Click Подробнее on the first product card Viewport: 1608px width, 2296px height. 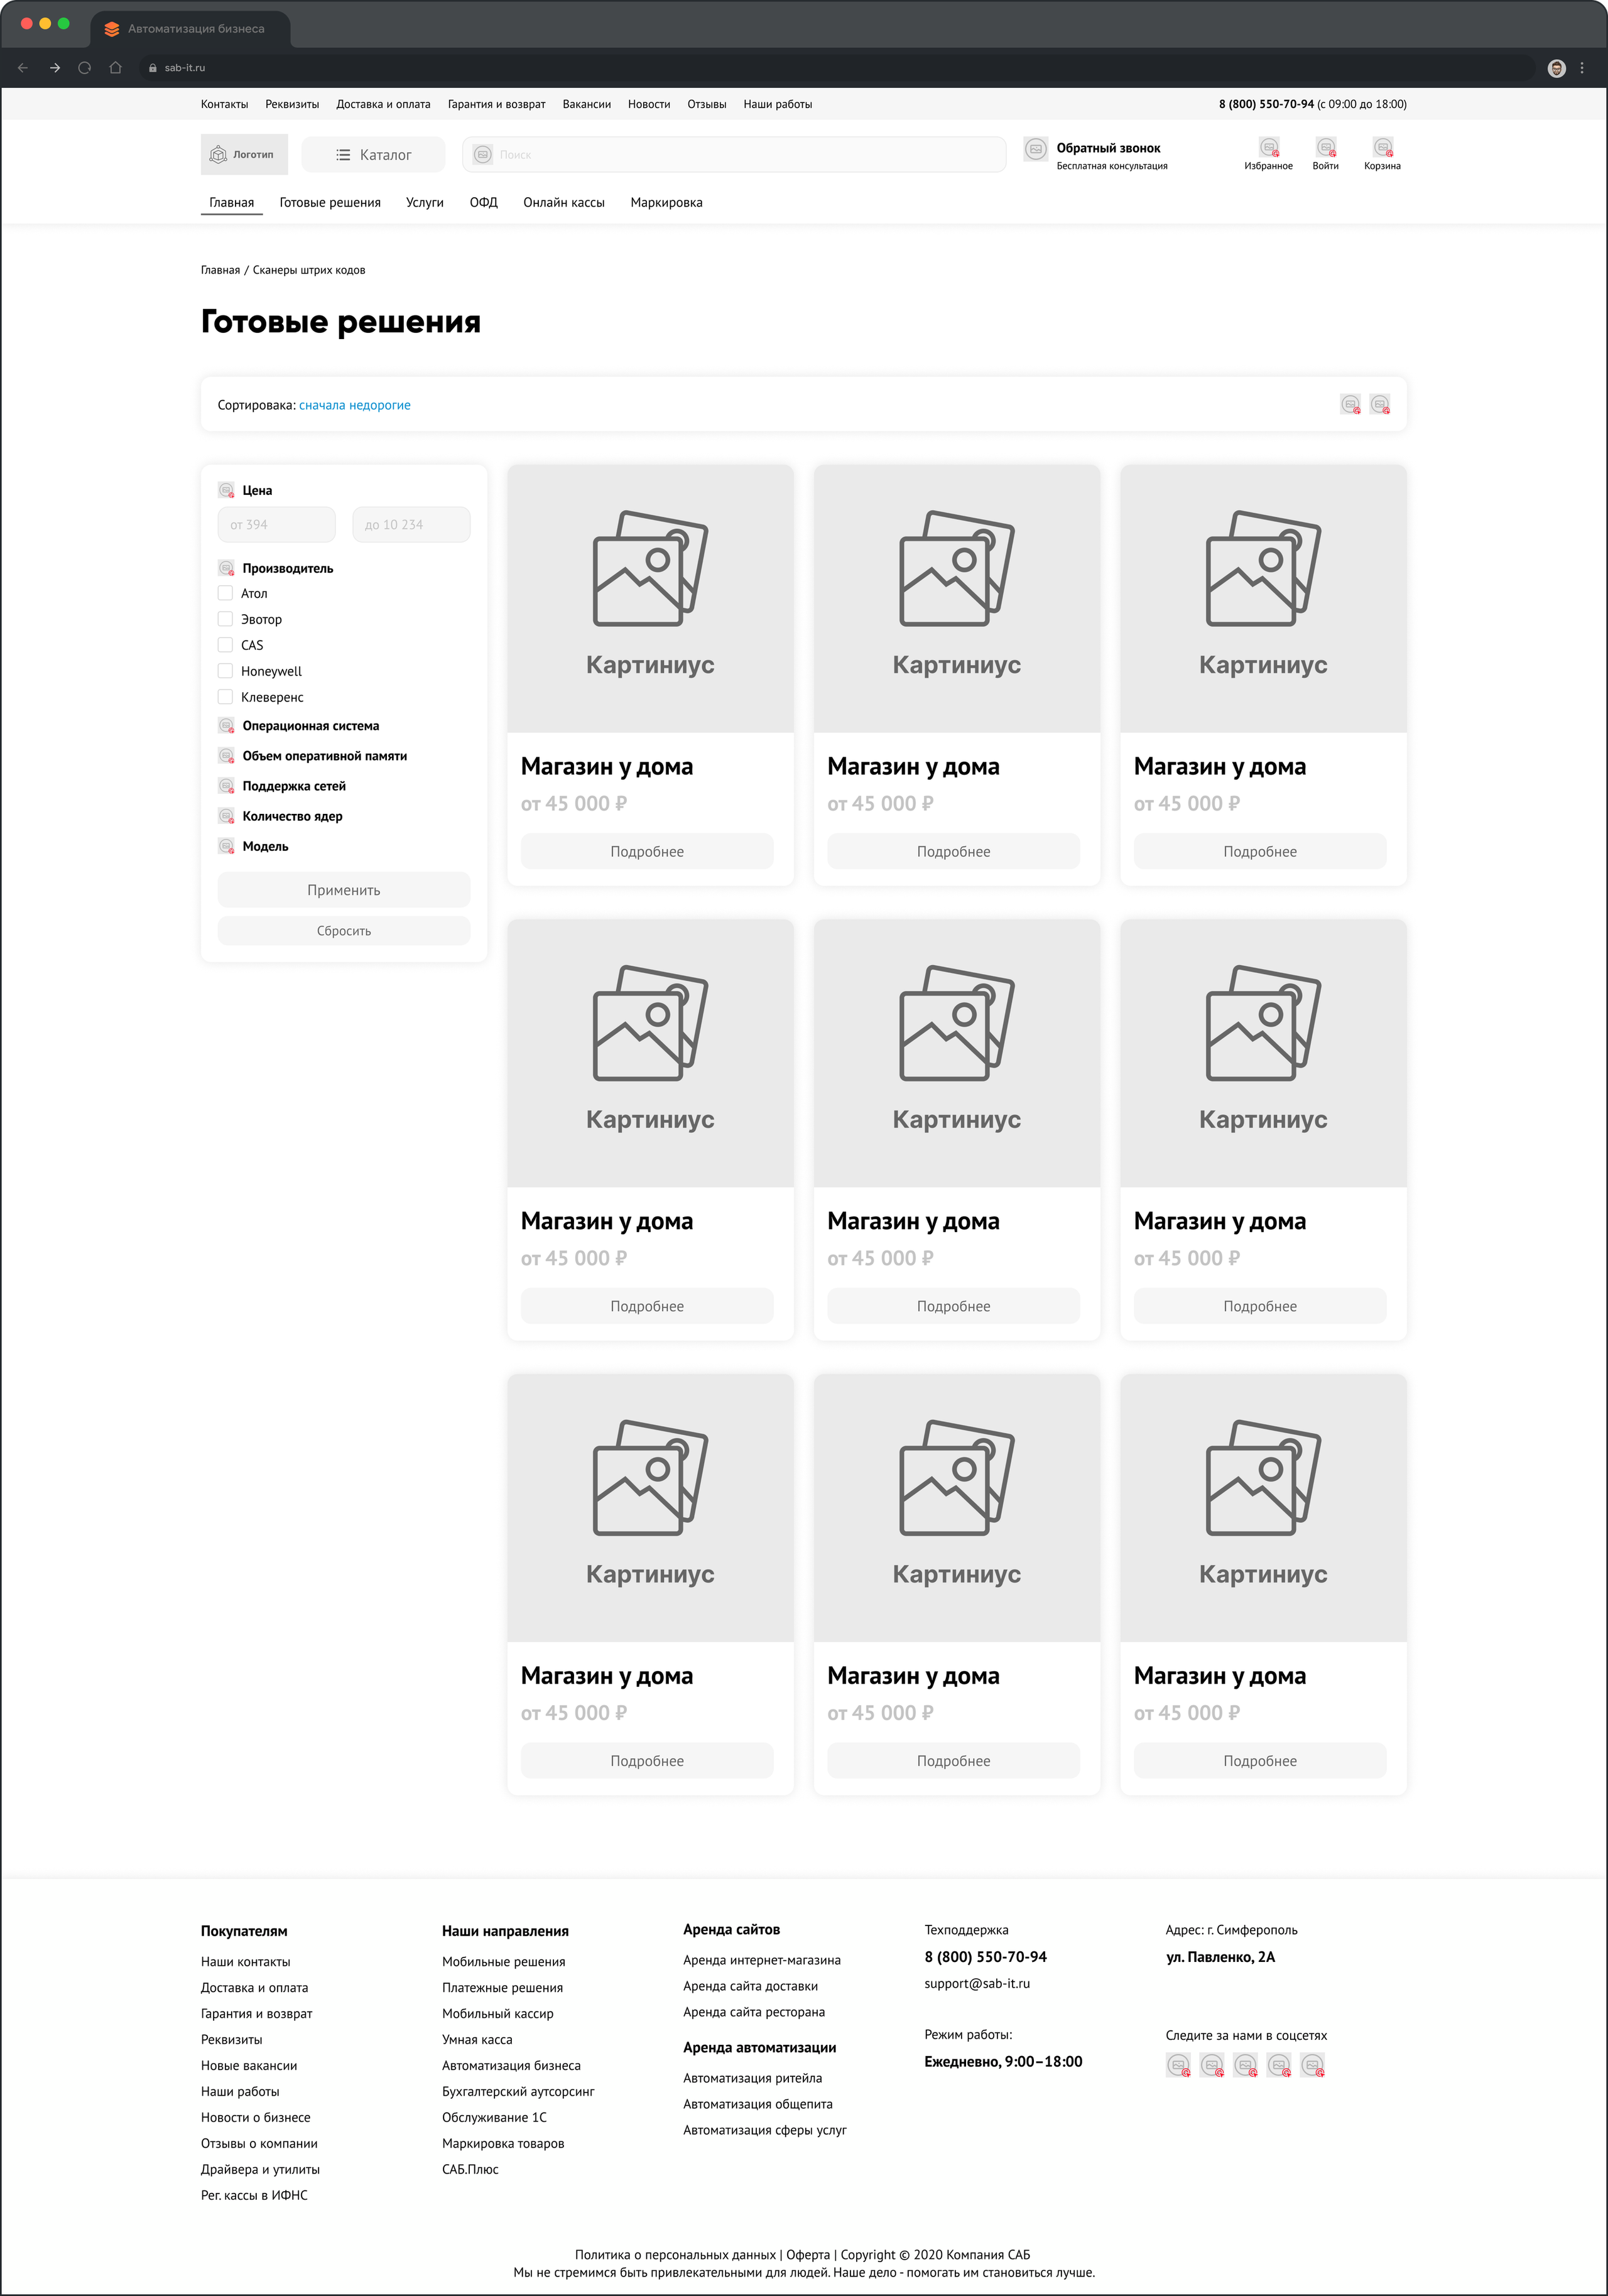point(647,851)
